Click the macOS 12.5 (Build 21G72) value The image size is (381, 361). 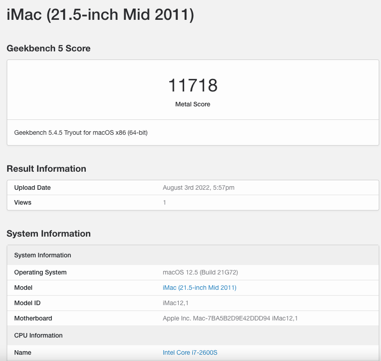pyautogui.click(x=200, y=272)
